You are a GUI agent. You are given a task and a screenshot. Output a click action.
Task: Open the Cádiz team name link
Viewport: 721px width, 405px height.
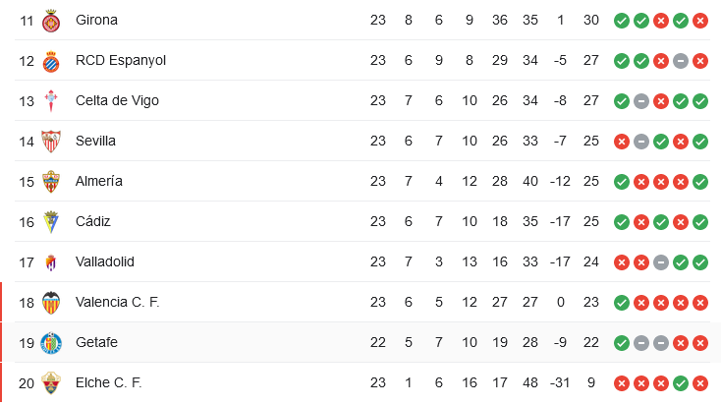pos(94,221)
